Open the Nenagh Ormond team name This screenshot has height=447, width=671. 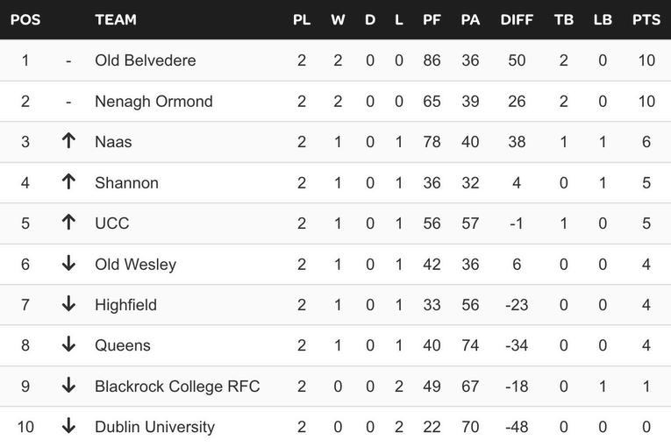(x=153, y=102)
